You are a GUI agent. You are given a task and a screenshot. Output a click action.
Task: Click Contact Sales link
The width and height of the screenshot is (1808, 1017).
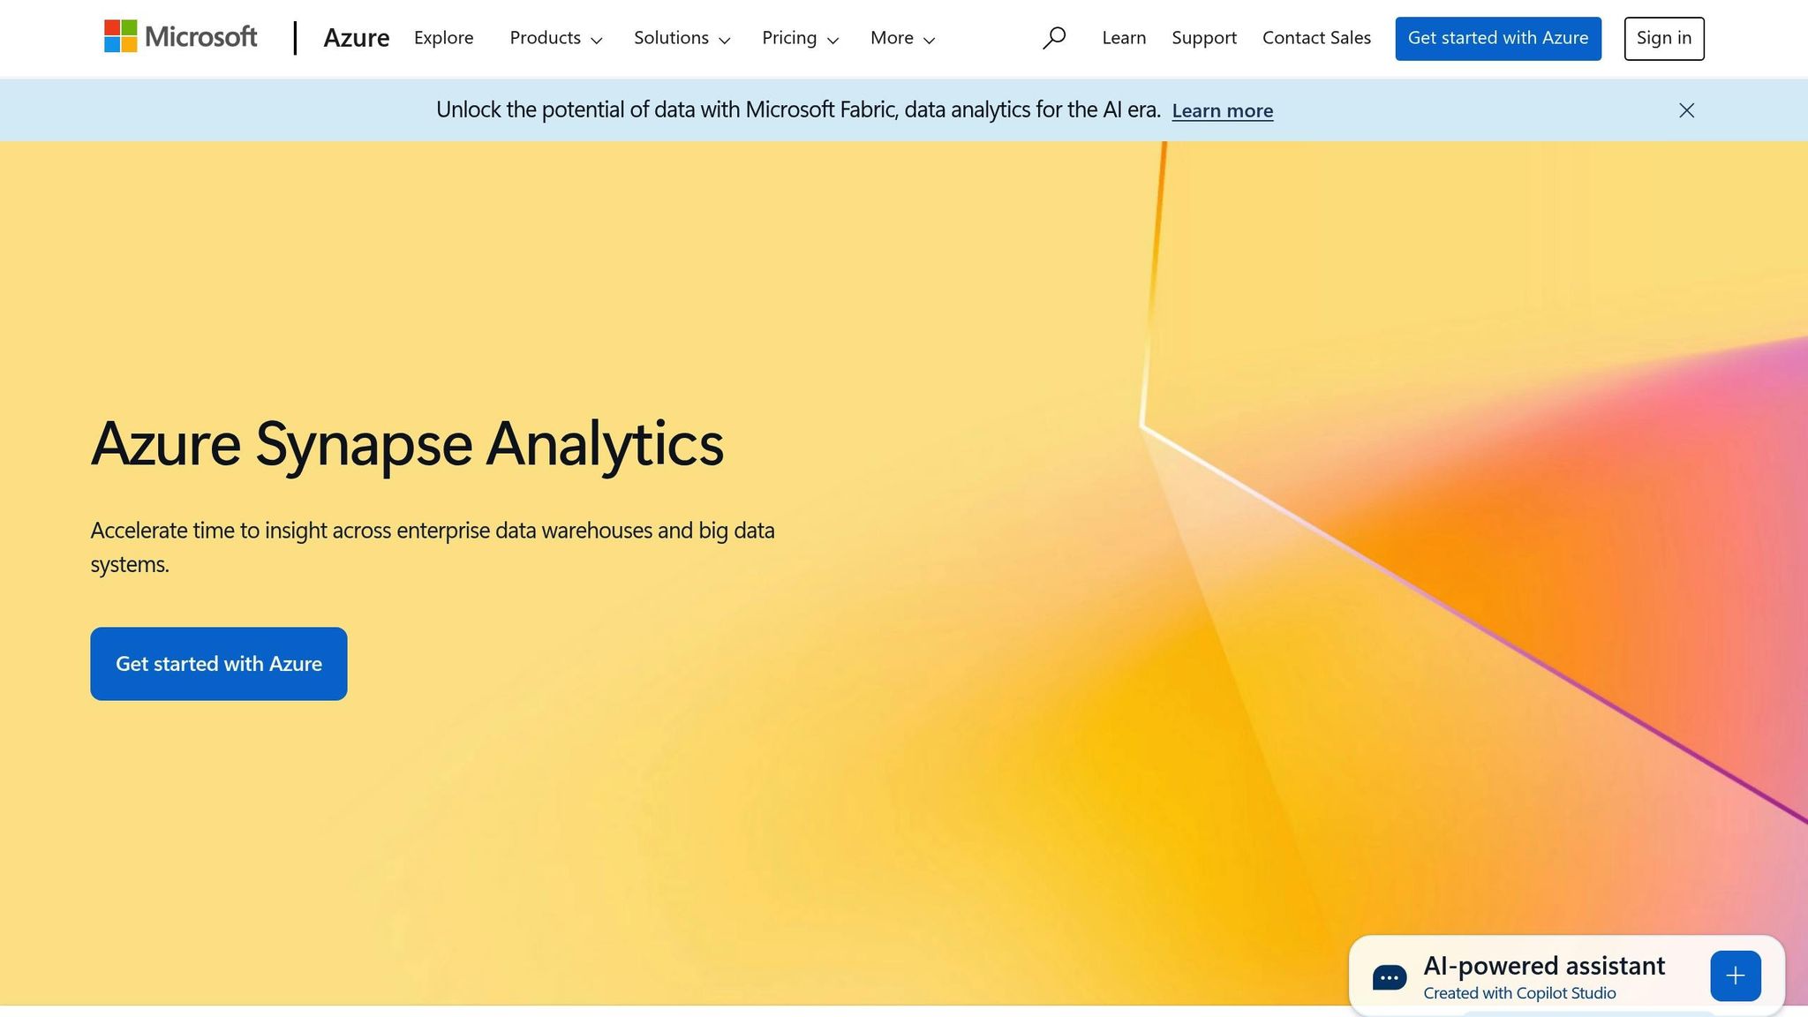click(x=1316, y=38)
